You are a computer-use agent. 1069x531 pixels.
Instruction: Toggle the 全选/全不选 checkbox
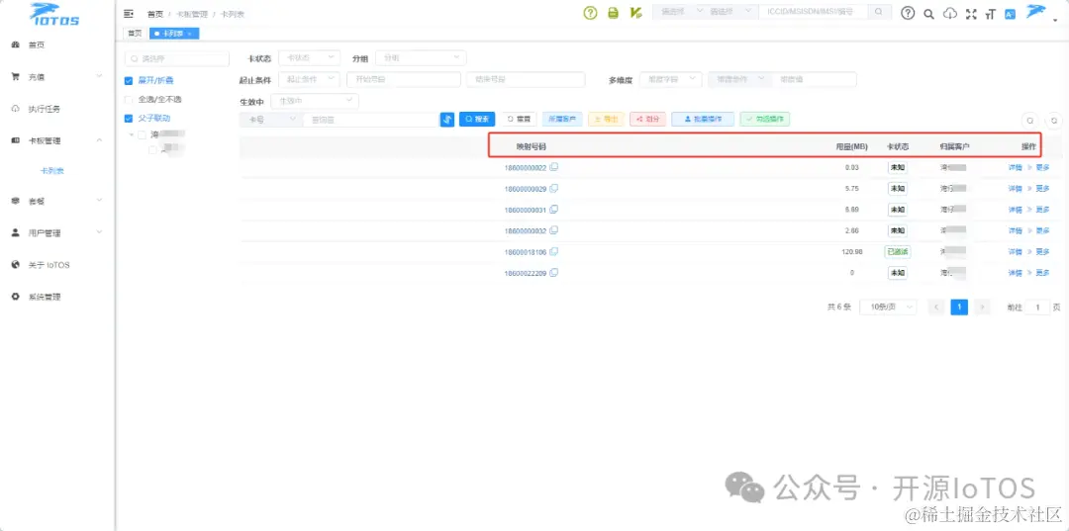128,100
